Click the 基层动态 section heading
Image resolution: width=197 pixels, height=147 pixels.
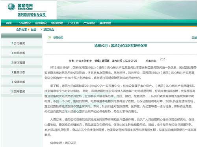click(58, 38)
